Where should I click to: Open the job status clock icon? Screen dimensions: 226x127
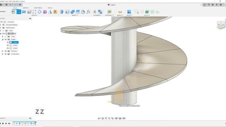[213, 5]
